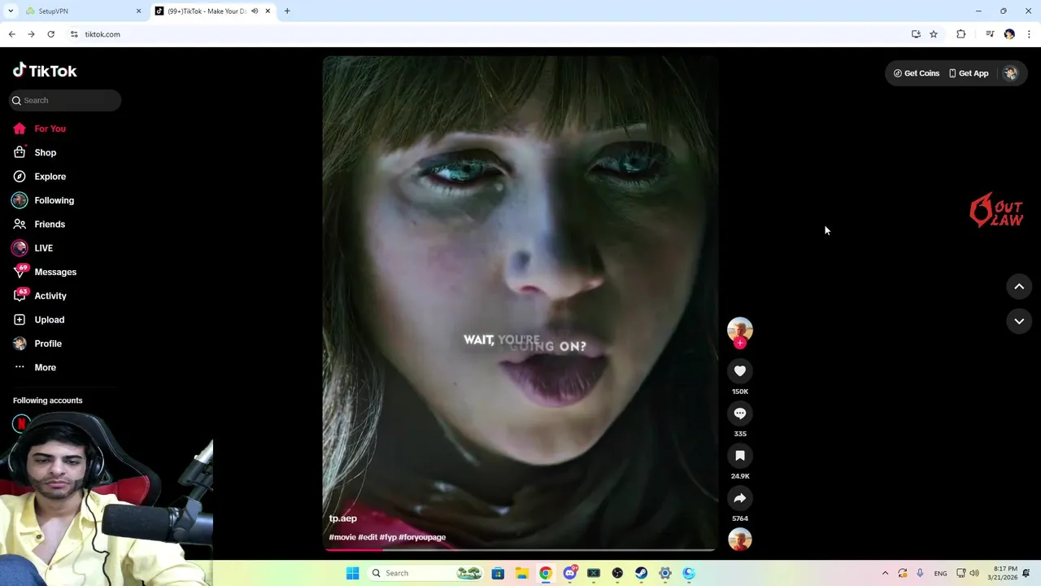Open tp.aep creator name
Screen dimensions: 1041x586
tap(343, 518)
